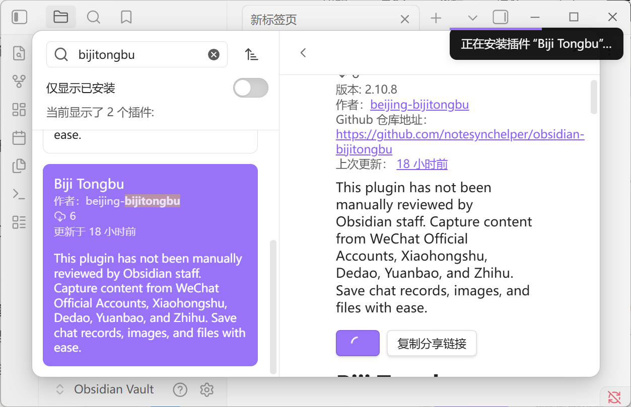Expand the tab list dropdown chevron
631x407 pixels.
472,18
